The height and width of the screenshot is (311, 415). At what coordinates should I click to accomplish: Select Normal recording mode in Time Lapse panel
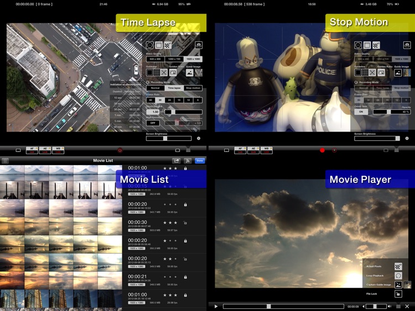155,88
